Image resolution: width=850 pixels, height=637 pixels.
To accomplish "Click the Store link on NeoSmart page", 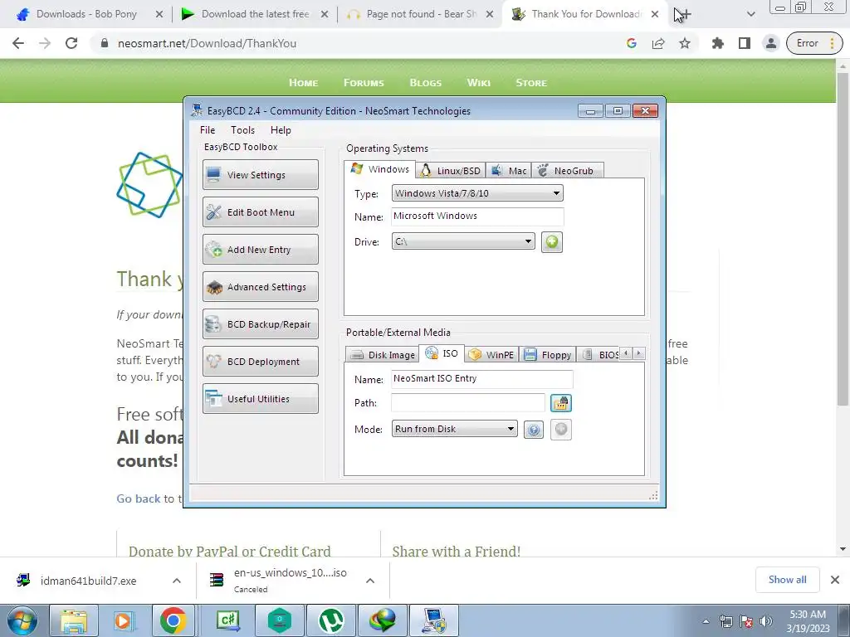I will tap(531, 83).
